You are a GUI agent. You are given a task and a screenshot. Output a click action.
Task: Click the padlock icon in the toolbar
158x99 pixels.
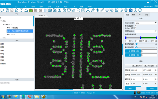coord(17,10)
